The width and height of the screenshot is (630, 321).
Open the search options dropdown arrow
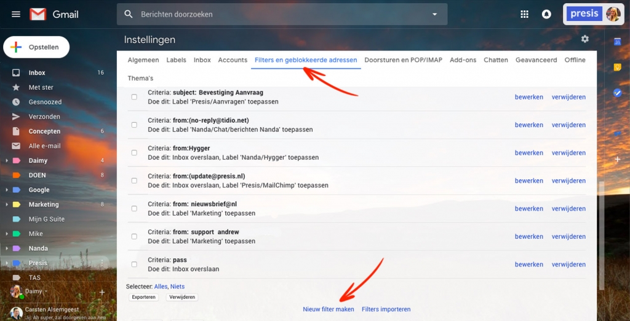(x=434, y=15)
